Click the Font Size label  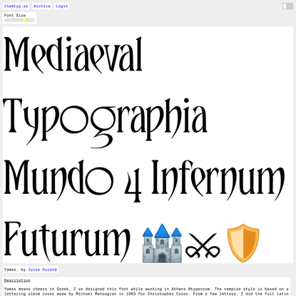[15, 15]
